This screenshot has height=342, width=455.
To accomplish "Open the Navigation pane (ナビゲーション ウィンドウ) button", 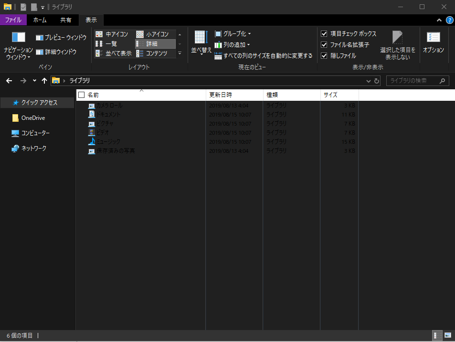I will point(18,45).
